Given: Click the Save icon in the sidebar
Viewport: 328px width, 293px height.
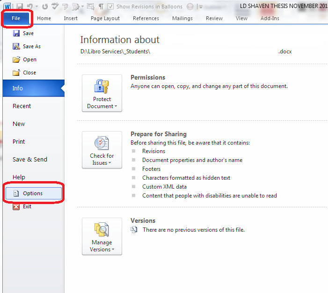Looking at the screenshot, I should coord(16,34).
